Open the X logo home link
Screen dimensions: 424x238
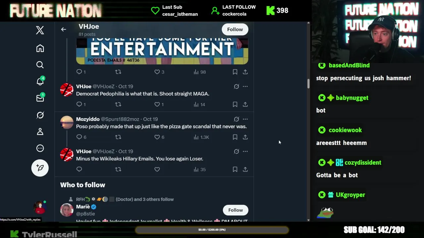point(40,30)
